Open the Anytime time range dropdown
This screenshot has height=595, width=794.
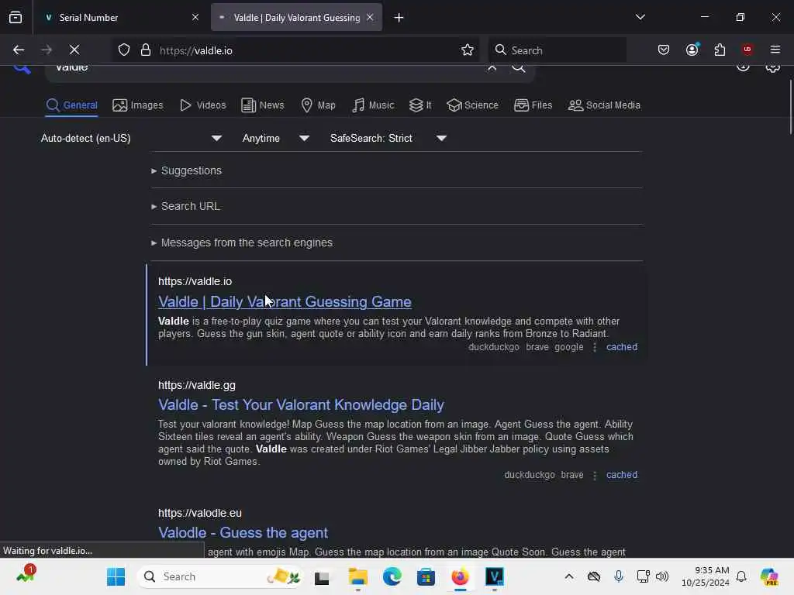point(276,138)
